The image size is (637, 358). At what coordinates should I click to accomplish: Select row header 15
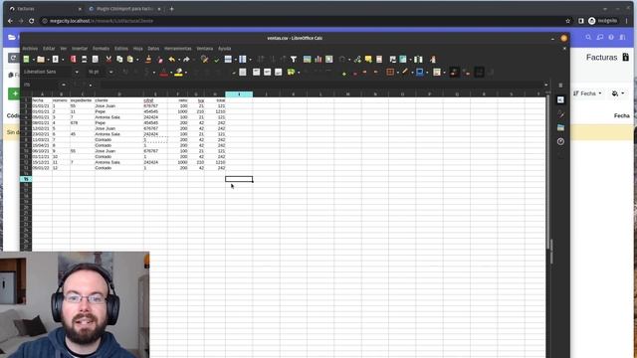26,179
